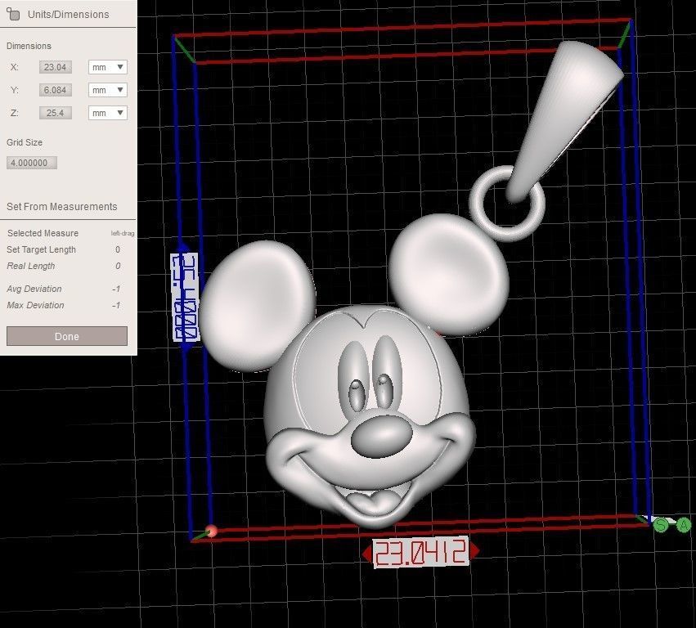Open the Z dimension mm unit dropdown
Viewport: 696px width, 628px height.
tap(108, 113)
